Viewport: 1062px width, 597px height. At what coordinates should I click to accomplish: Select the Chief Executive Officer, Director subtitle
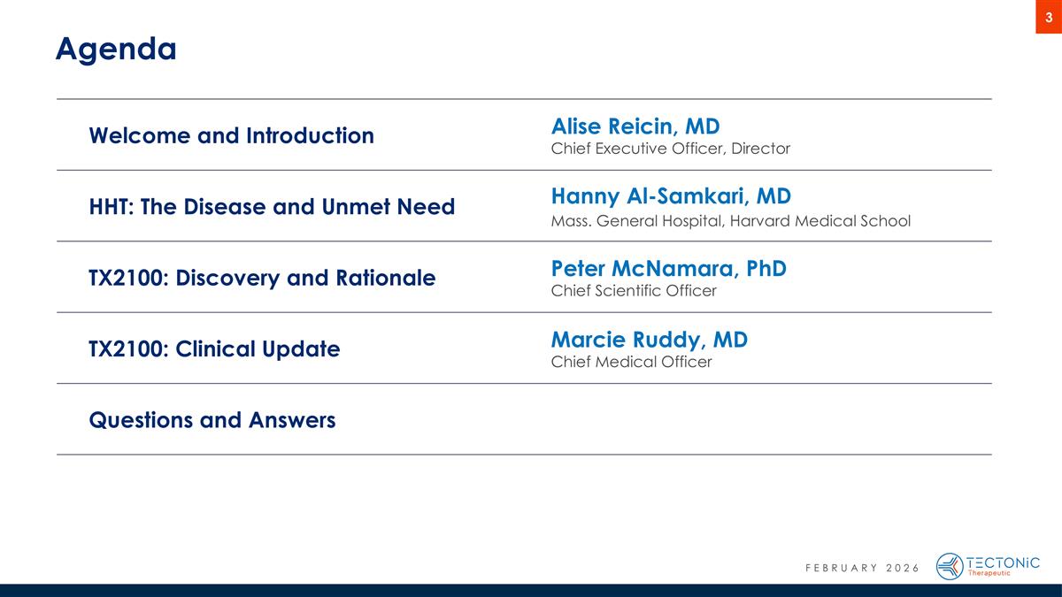tap(670, 149)
